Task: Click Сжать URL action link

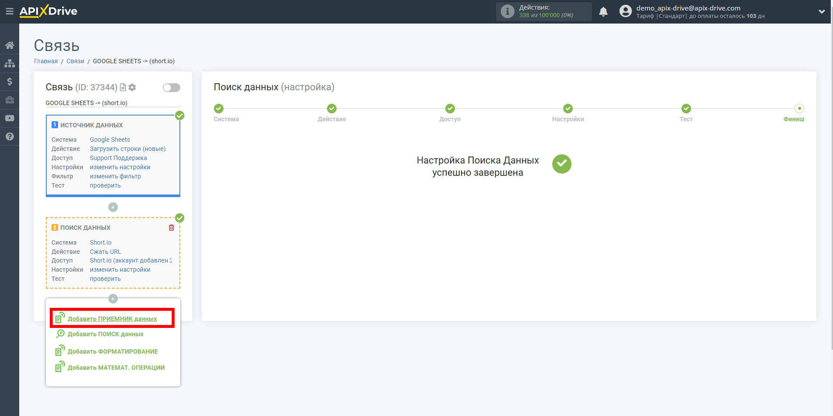Action: pos(106,252)
